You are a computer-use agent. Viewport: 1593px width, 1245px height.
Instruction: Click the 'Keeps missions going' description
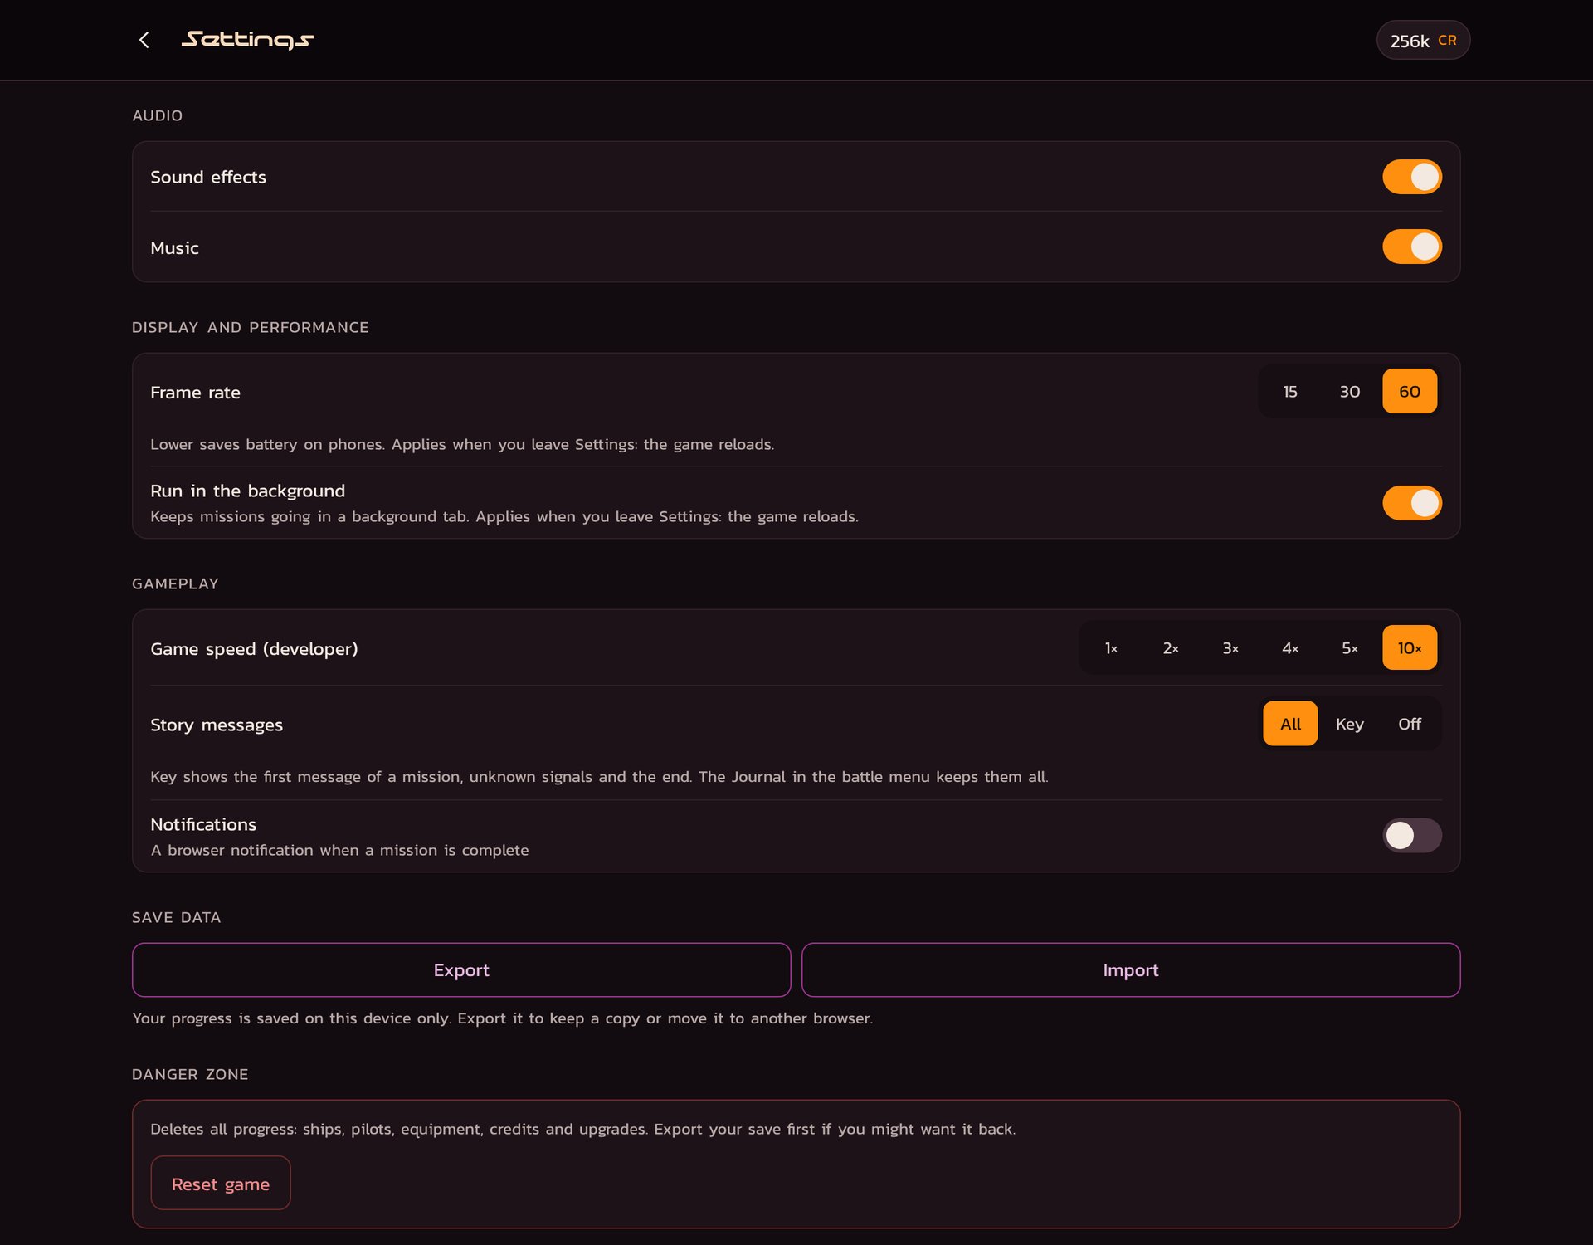(504, 516)
